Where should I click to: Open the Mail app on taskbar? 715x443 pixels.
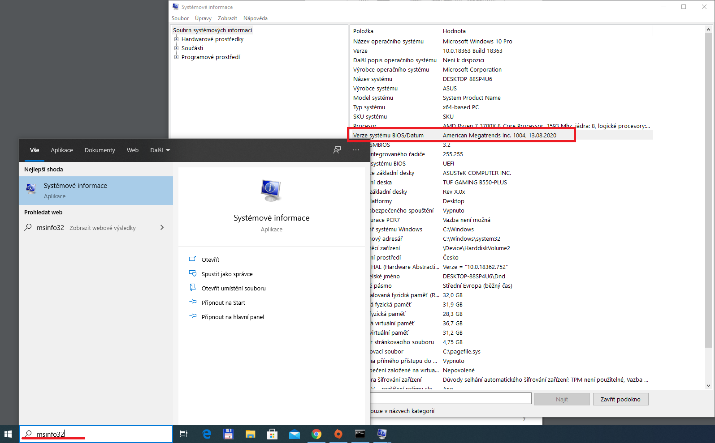[x=295, y=434]
